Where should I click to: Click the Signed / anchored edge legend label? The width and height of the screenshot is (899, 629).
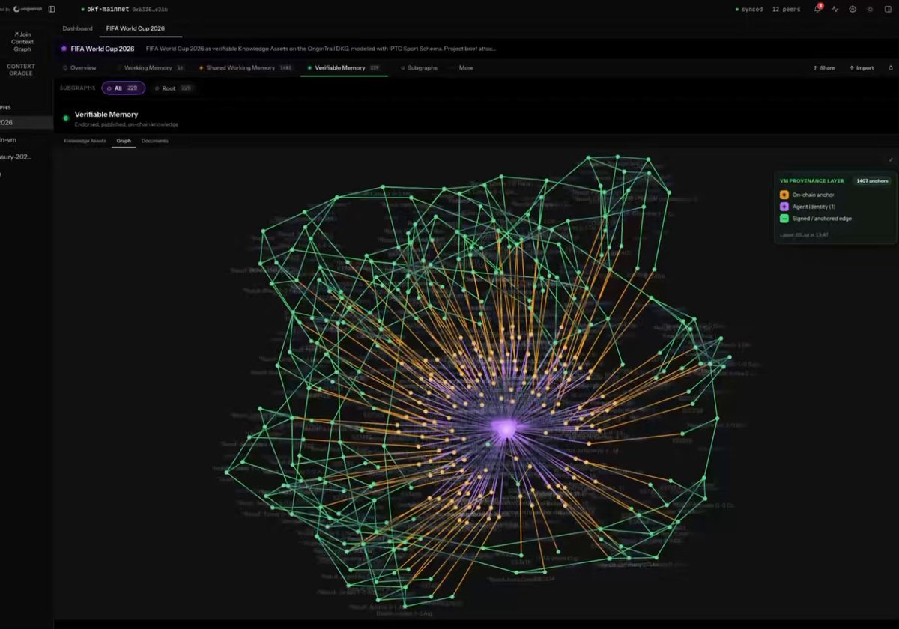coord(822,219)
